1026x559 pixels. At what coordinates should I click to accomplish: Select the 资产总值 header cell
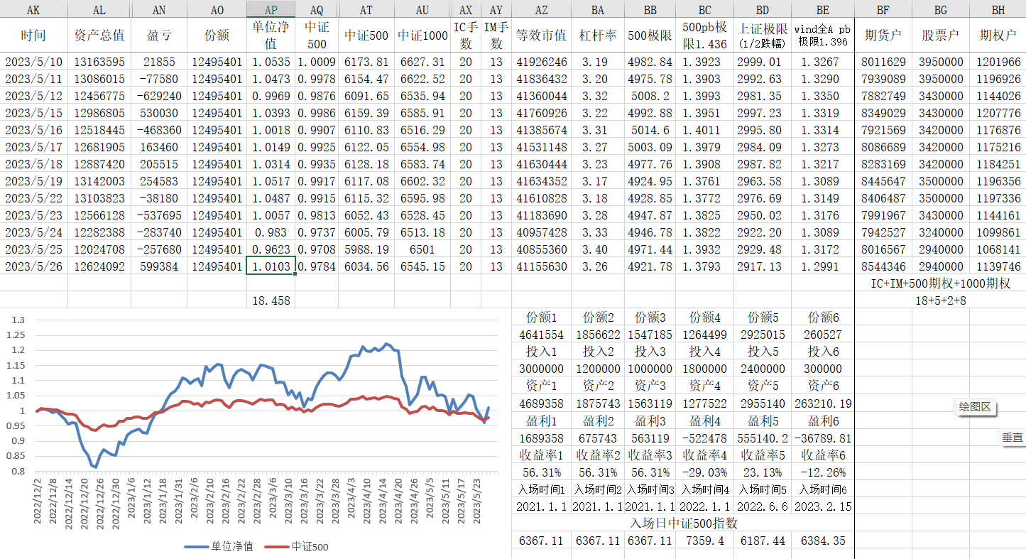coord(99,36)
